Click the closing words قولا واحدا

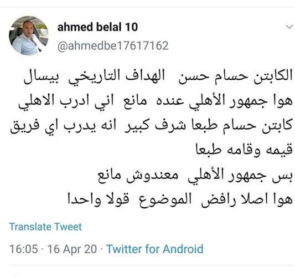point(99,199)
